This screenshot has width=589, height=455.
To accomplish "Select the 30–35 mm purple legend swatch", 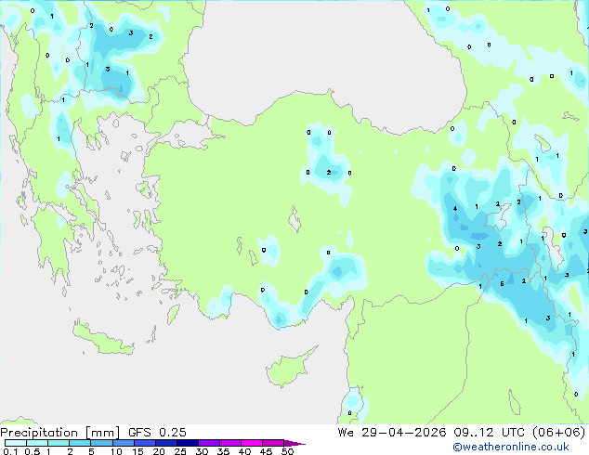I will (208, 443).
